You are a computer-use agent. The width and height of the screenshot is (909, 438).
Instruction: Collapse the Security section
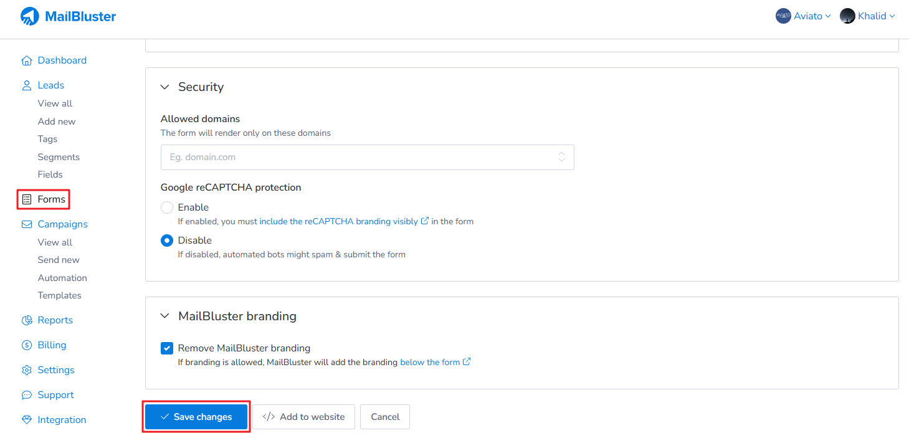pyautogui.click(x=164, y=87)
